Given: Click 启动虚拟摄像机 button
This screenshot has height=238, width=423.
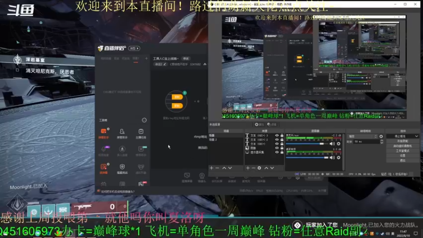Looking at the screenshot, I should [402, 146].
